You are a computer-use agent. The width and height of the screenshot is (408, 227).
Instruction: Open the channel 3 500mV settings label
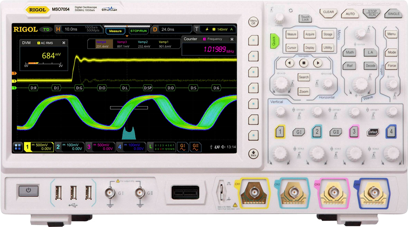(x=100, y=147)
